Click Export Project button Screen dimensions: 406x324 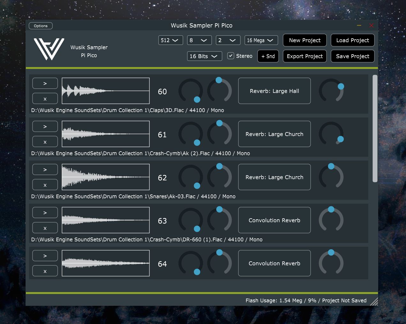[305, 56]
